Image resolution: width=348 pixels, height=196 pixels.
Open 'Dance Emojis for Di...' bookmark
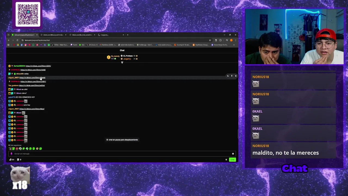click(x=219, y=45)
